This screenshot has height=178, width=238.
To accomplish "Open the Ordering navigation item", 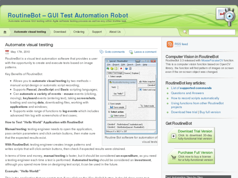I will click(x=79, y=32).
